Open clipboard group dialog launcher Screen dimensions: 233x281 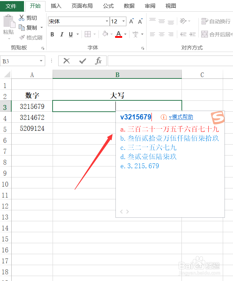coord(43,48)
